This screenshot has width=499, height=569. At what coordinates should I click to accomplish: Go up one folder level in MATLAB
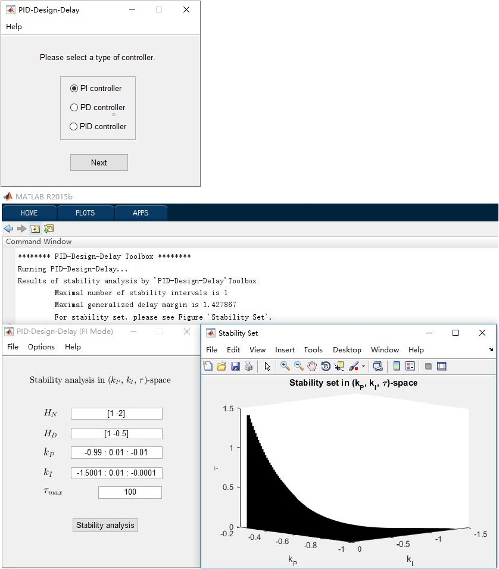[35, 229]
